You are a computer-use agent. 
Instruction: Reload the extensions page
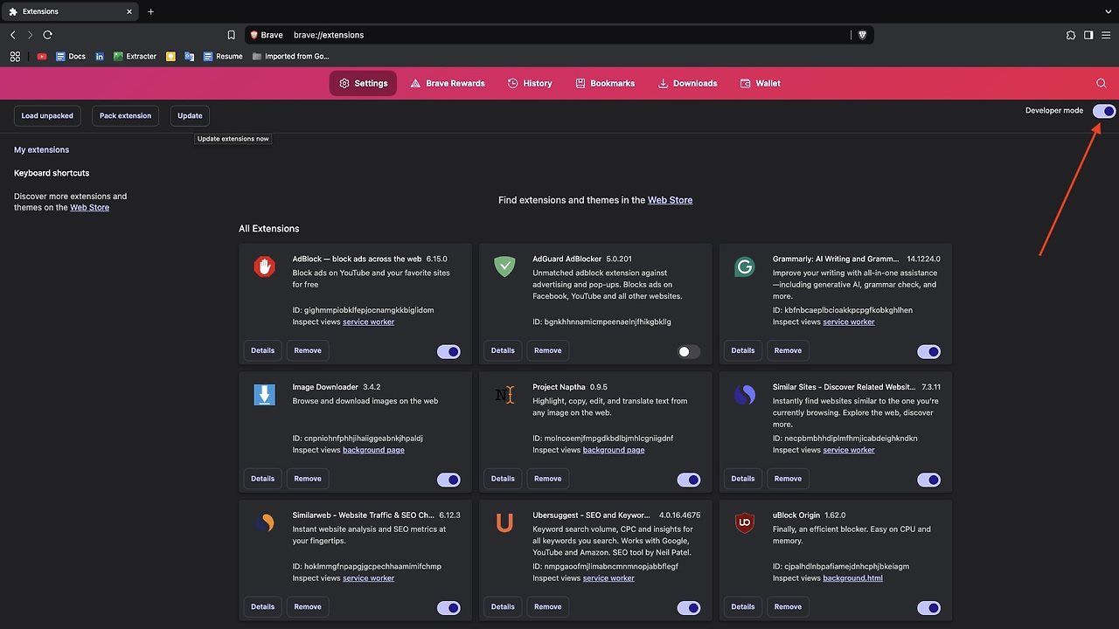[48, 35]
